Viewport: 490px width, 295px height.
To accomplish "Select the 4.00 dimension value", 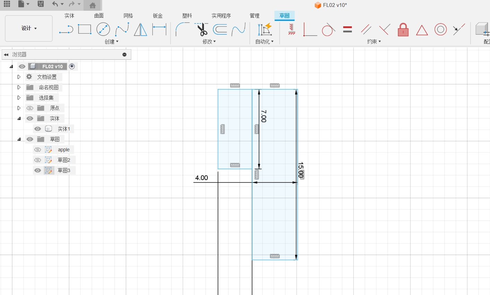I will click(x=202, y=178).
